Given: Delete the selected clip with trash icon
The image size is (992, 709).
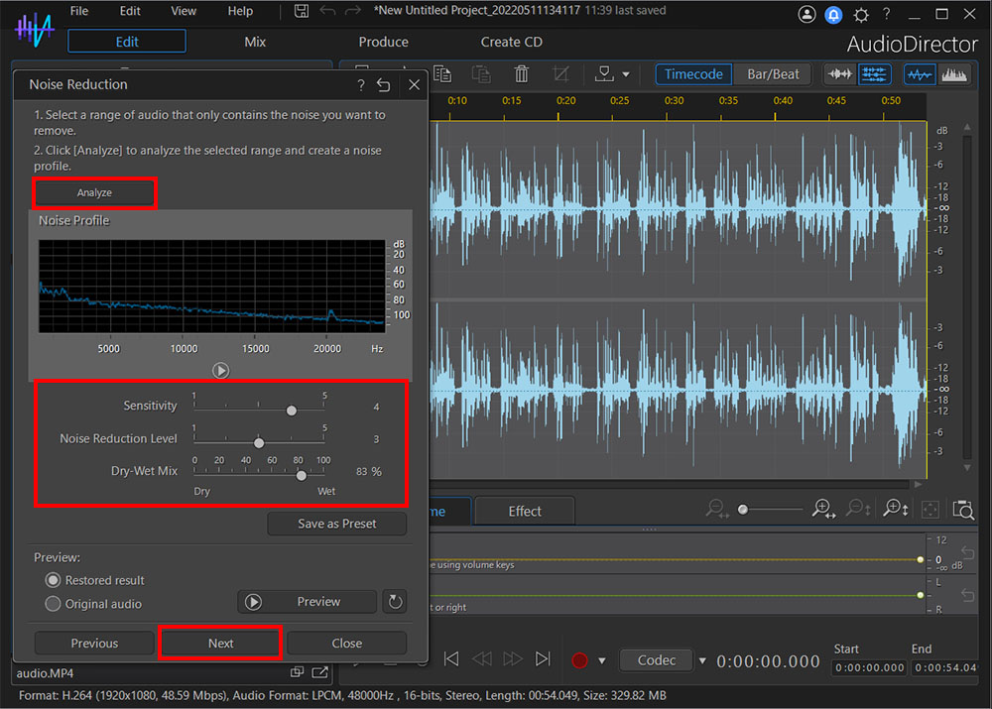Looking at the screenshot, I should pos(521,73).
